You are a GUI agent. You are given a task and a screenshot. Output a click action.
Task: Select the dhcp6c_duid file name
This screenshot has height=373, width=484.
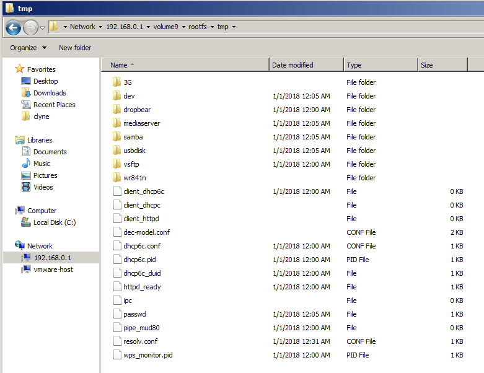tap(142, 273)
